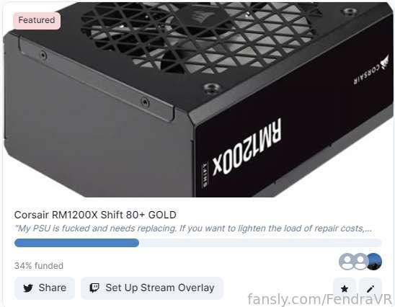The image size is (395, 307).
Task: Click the Twitter bird icon
Action: (x=28, y=288)
